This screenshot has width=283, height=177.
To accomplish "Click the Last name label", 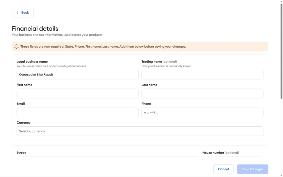I will [x=149, y=85].
